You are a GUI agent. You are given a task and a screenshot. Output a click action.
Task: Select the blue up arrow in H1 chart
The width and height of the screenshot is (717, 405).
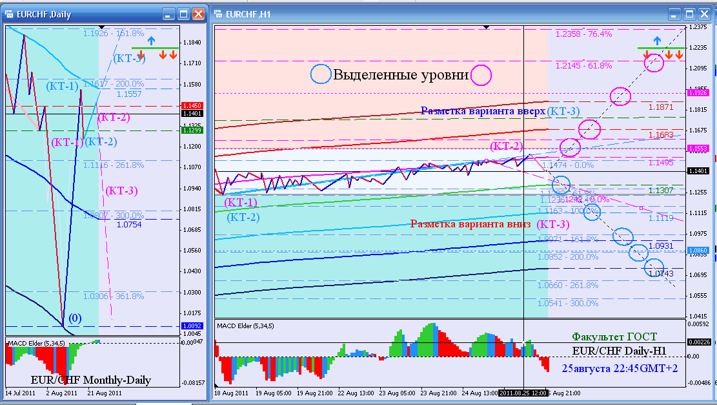point(657,41)
